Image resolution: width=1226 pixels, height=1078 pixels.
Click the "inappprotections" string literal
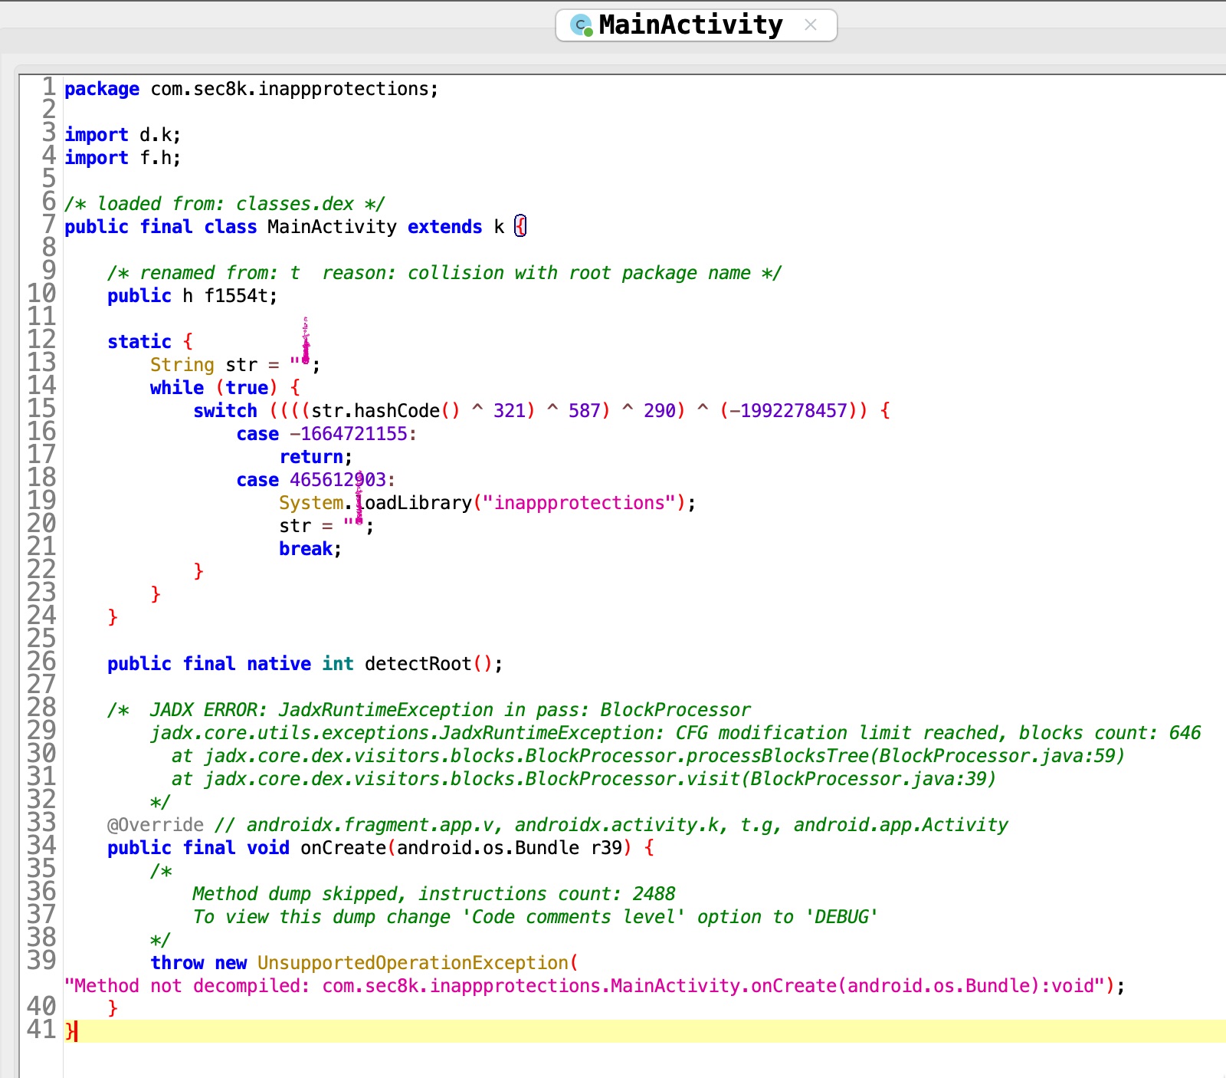pyautogui.click(x=579, y=503)
